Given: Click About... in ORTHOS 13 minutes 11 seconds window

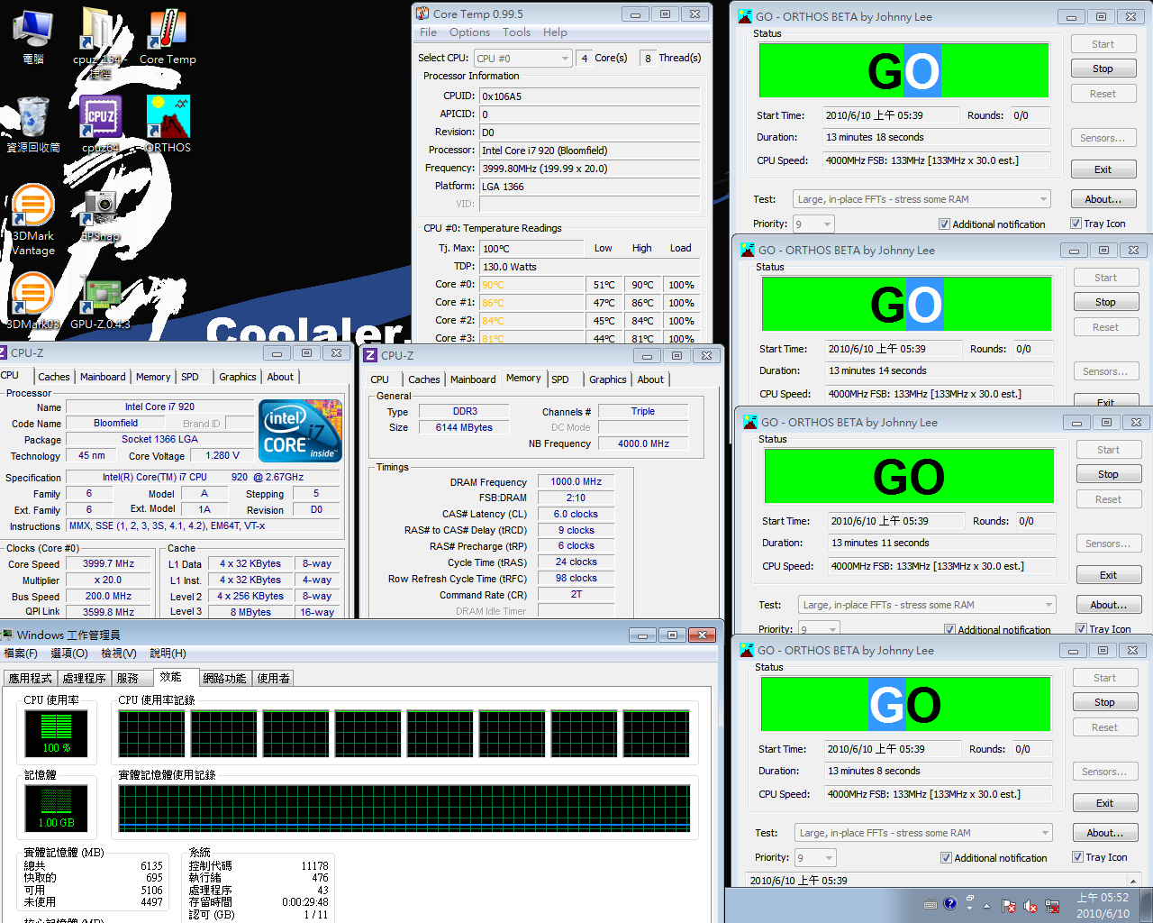Looking at the screenshot, I should (x=1108, y=605).
